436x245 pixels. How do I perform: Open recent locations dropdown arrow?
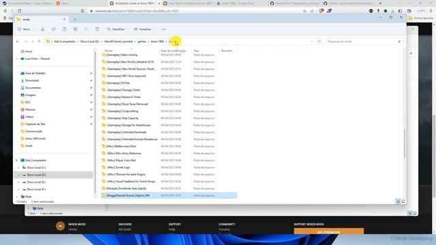click(33, 42)
